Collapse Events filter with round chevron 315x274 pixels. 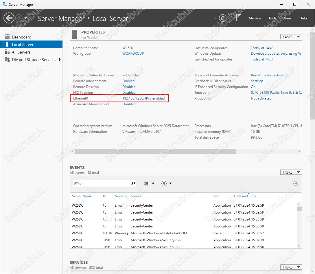point(296,183)
